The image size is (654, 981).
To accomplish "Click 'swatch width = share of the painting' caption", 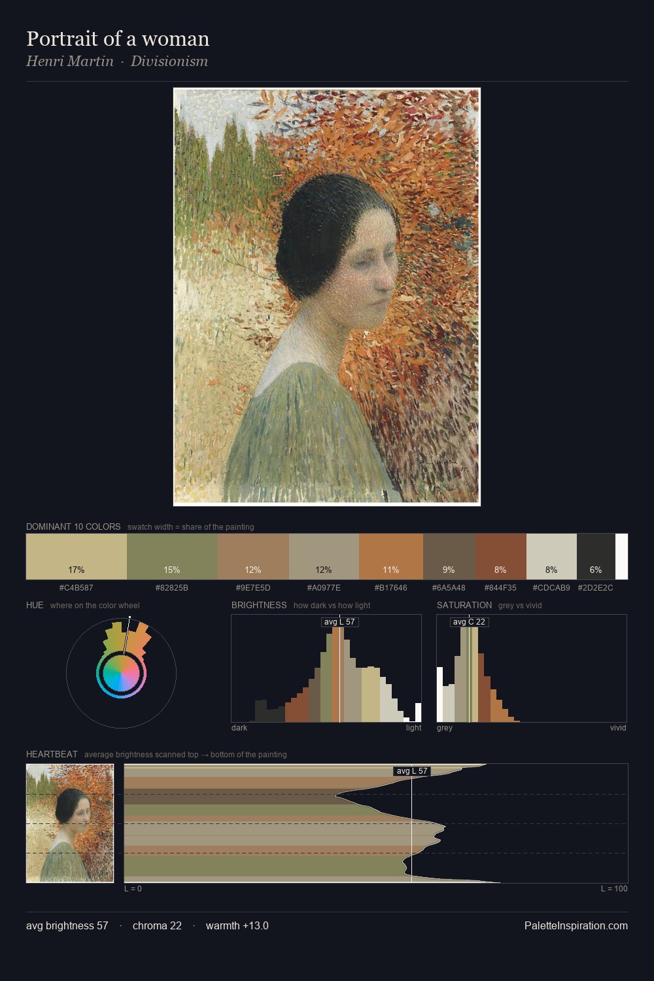I will point(191,527).
